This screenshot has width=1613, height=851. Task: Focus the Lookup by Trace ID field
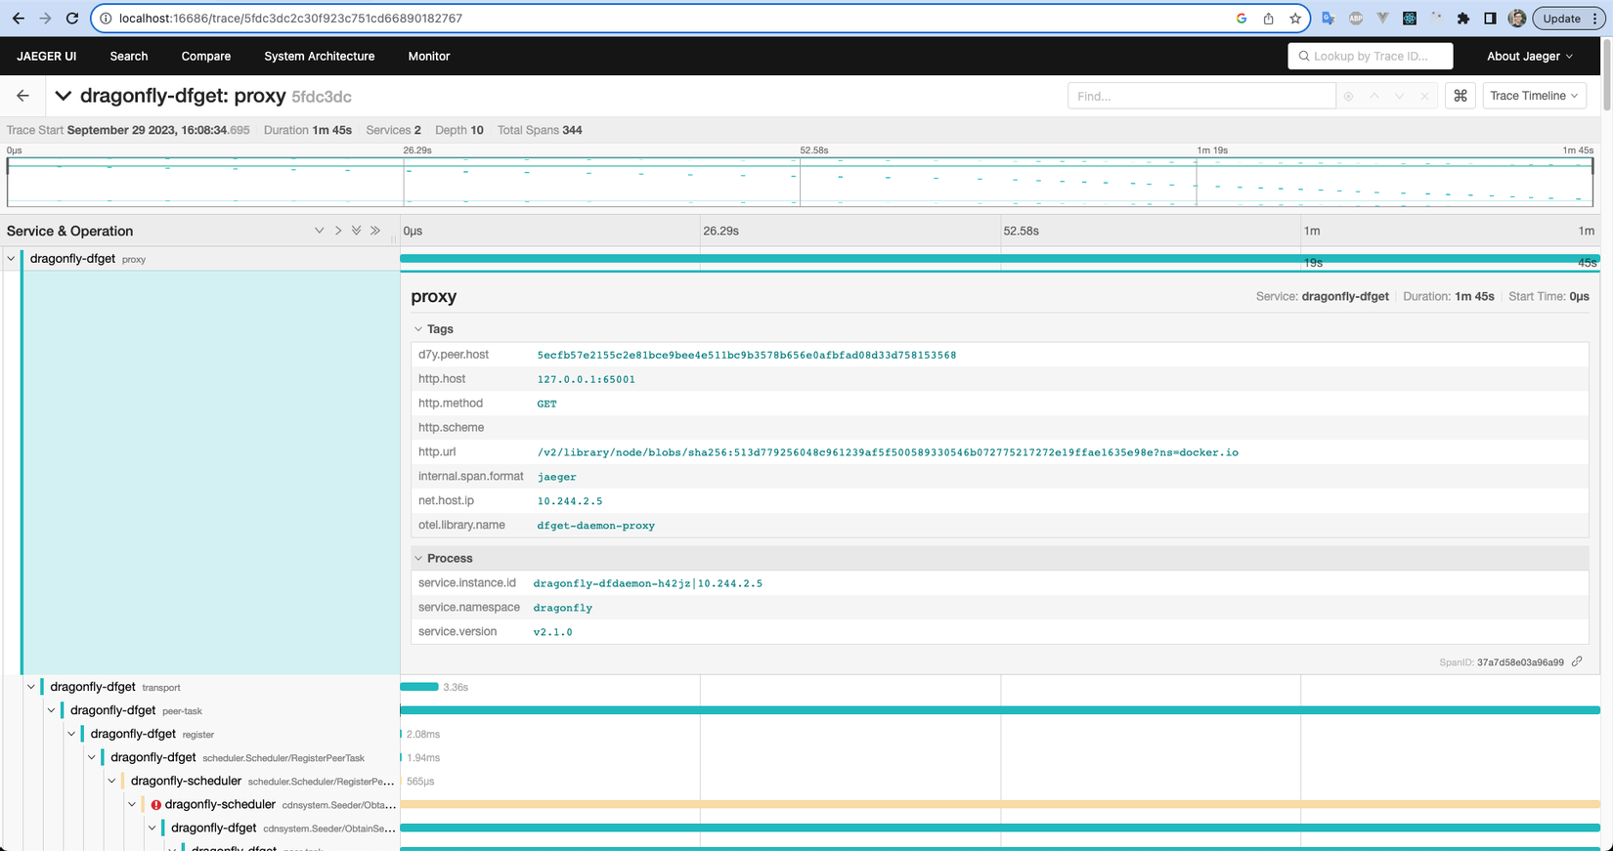coord(1371,56)
